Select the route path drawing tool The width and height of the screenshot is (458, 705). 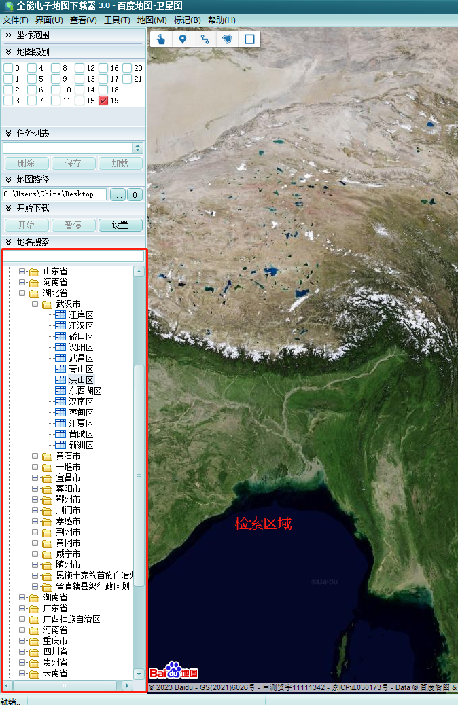(205, 39)
